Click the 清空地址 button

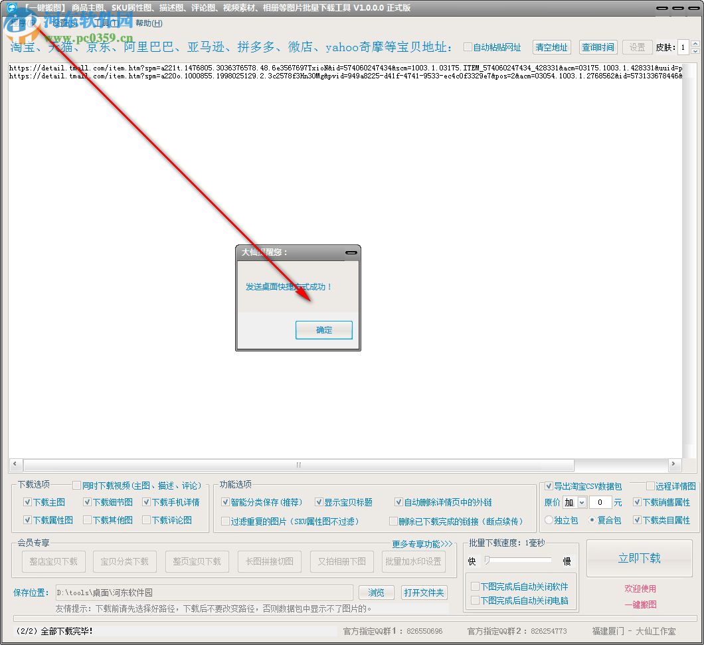(x=551, y=47)
